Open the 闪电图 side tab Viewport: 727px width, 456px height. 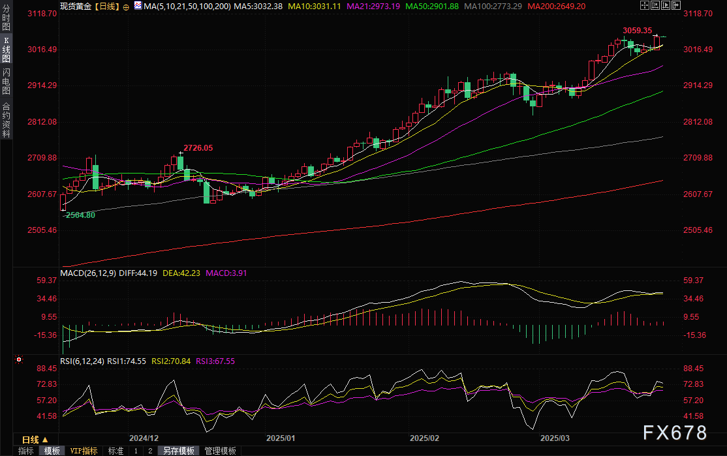pos(6,82)
